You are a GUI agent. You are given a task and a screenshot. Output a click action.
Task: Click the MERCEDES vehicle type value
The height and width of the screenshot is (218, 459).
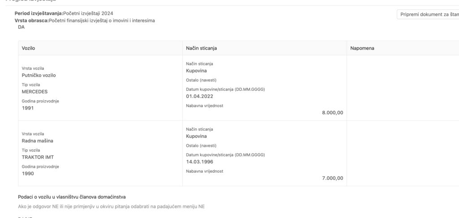pos(35,92)
